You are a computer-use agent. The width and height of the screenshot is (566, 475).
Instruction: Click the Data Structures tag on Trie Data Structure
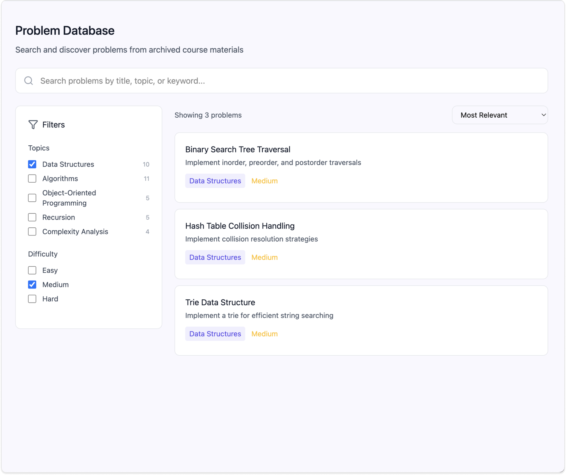215,334
